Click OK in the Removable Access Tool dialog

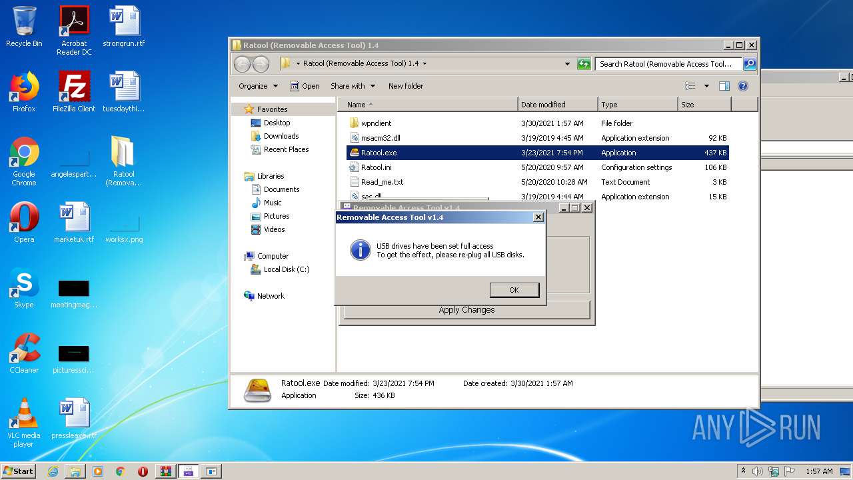(514, 290)
